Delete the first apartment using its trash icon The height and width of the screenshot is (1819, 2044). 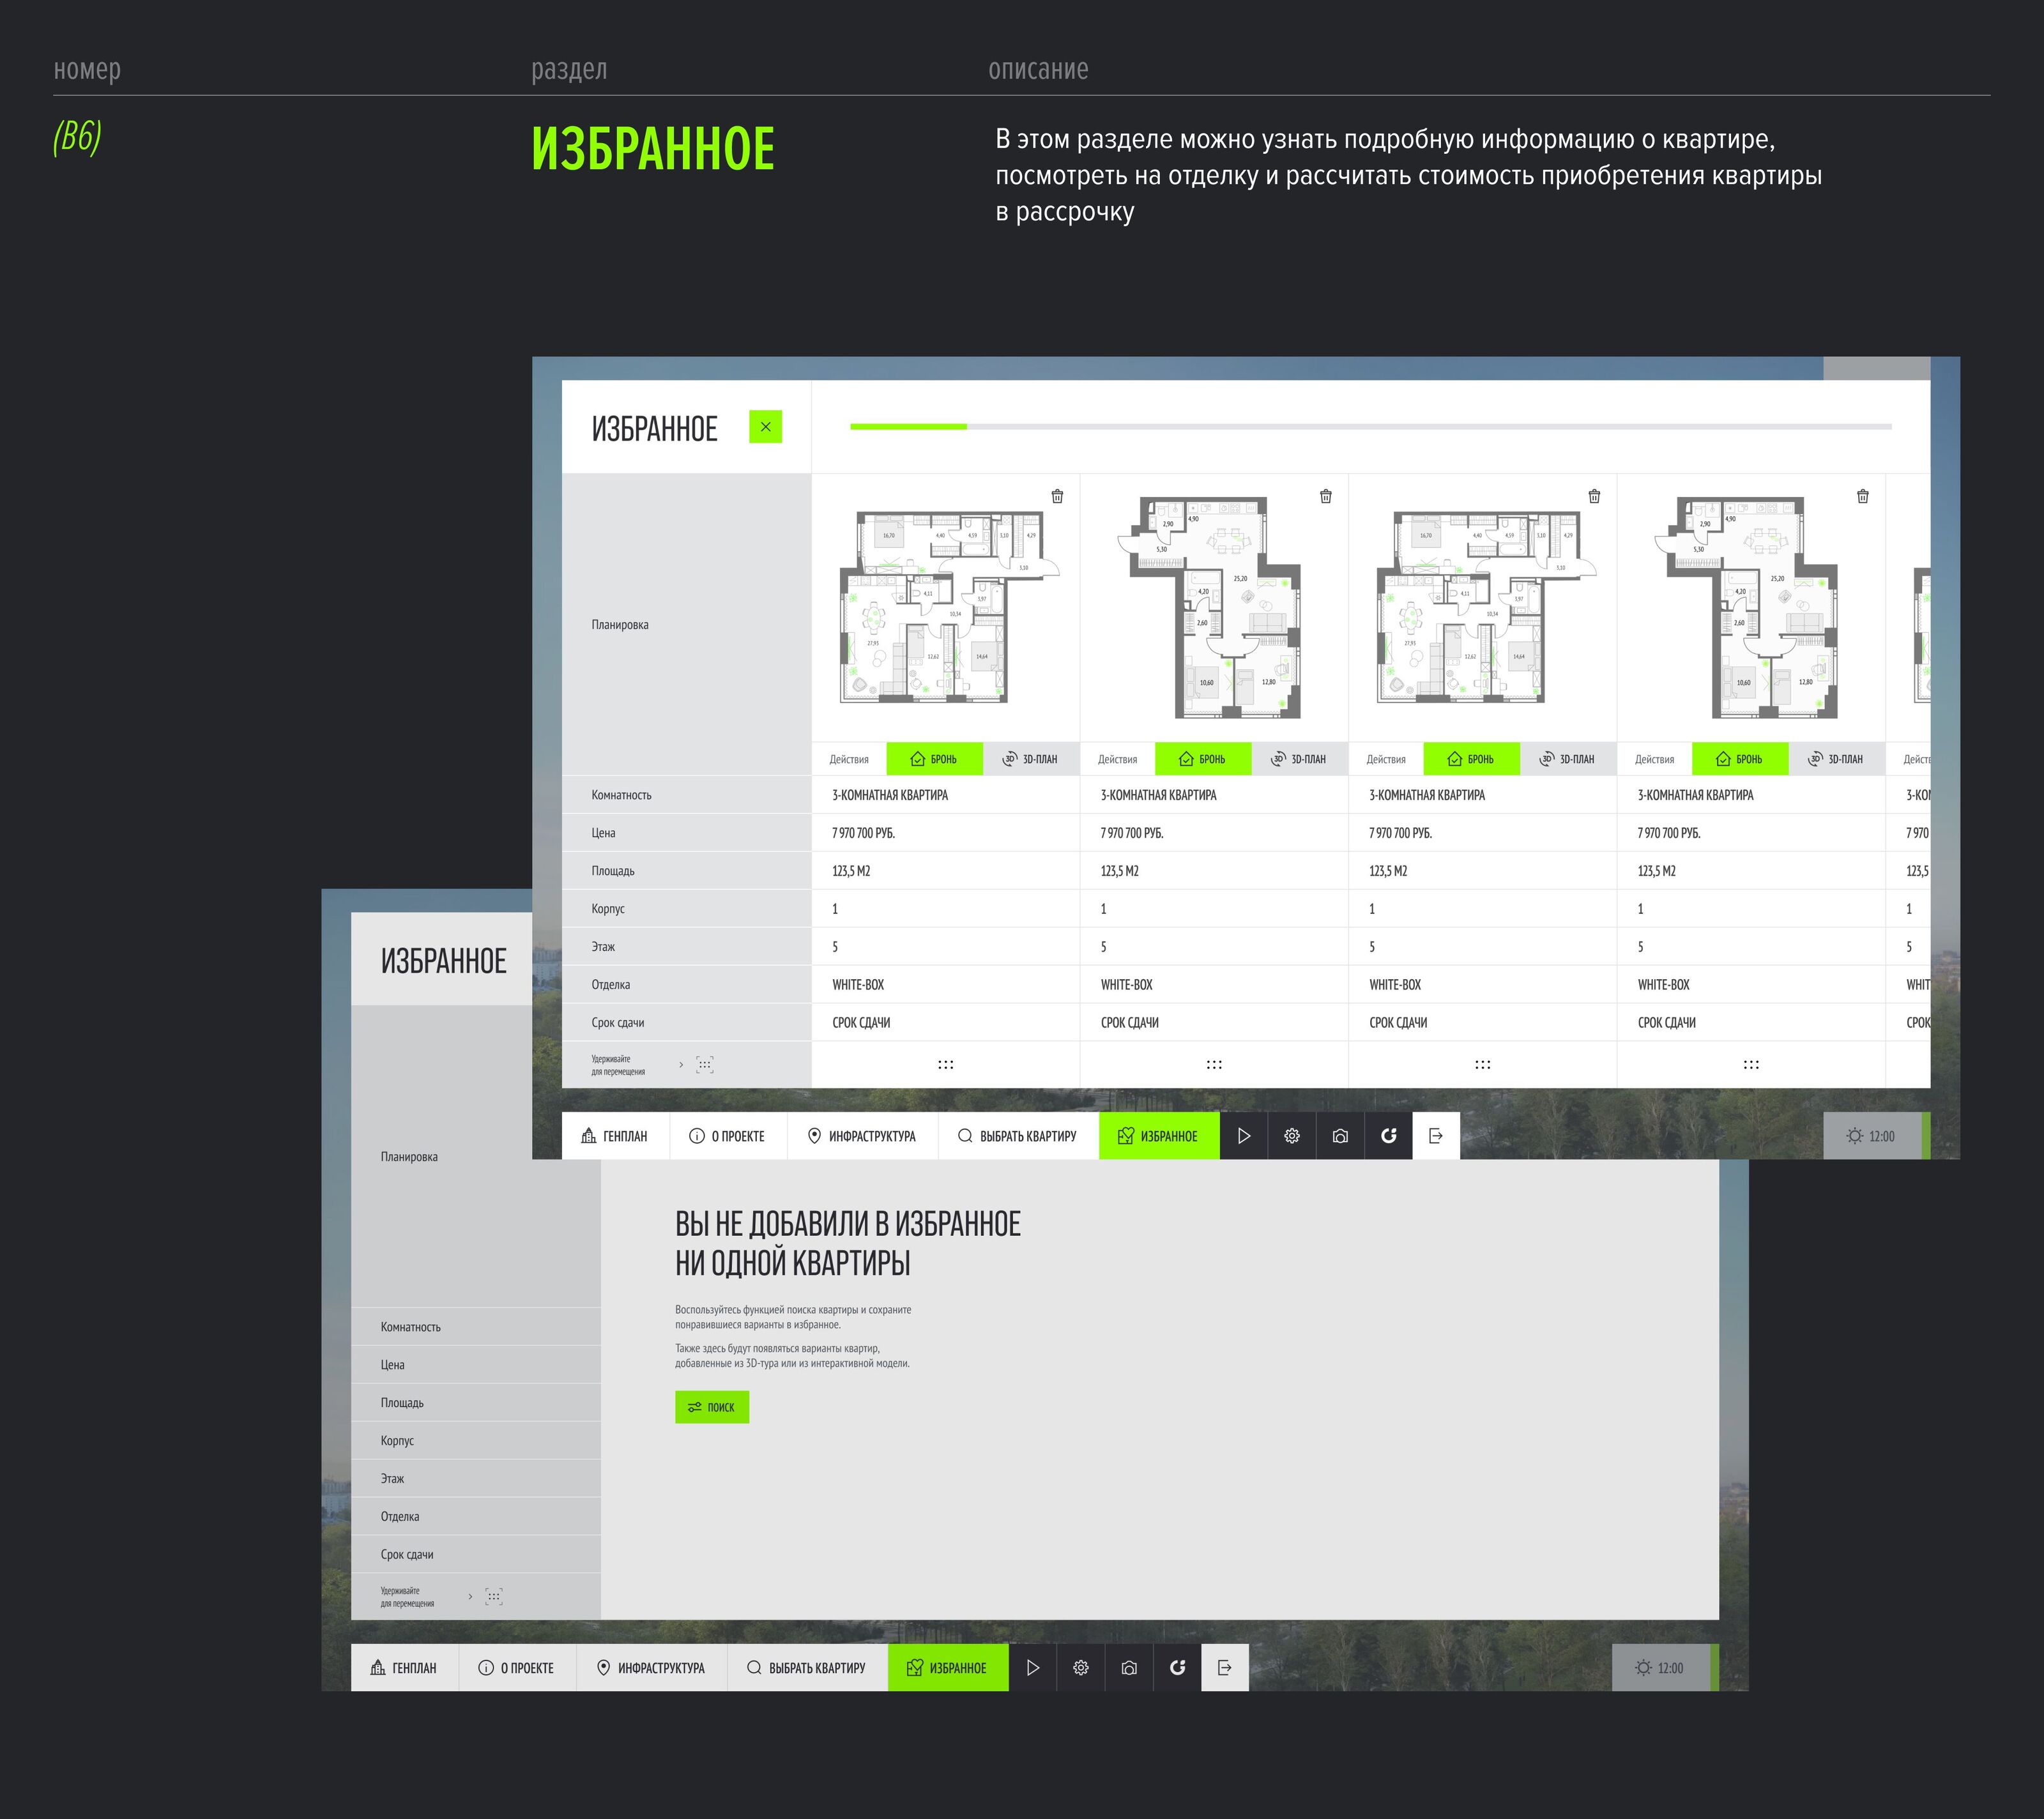point(1057,496)
